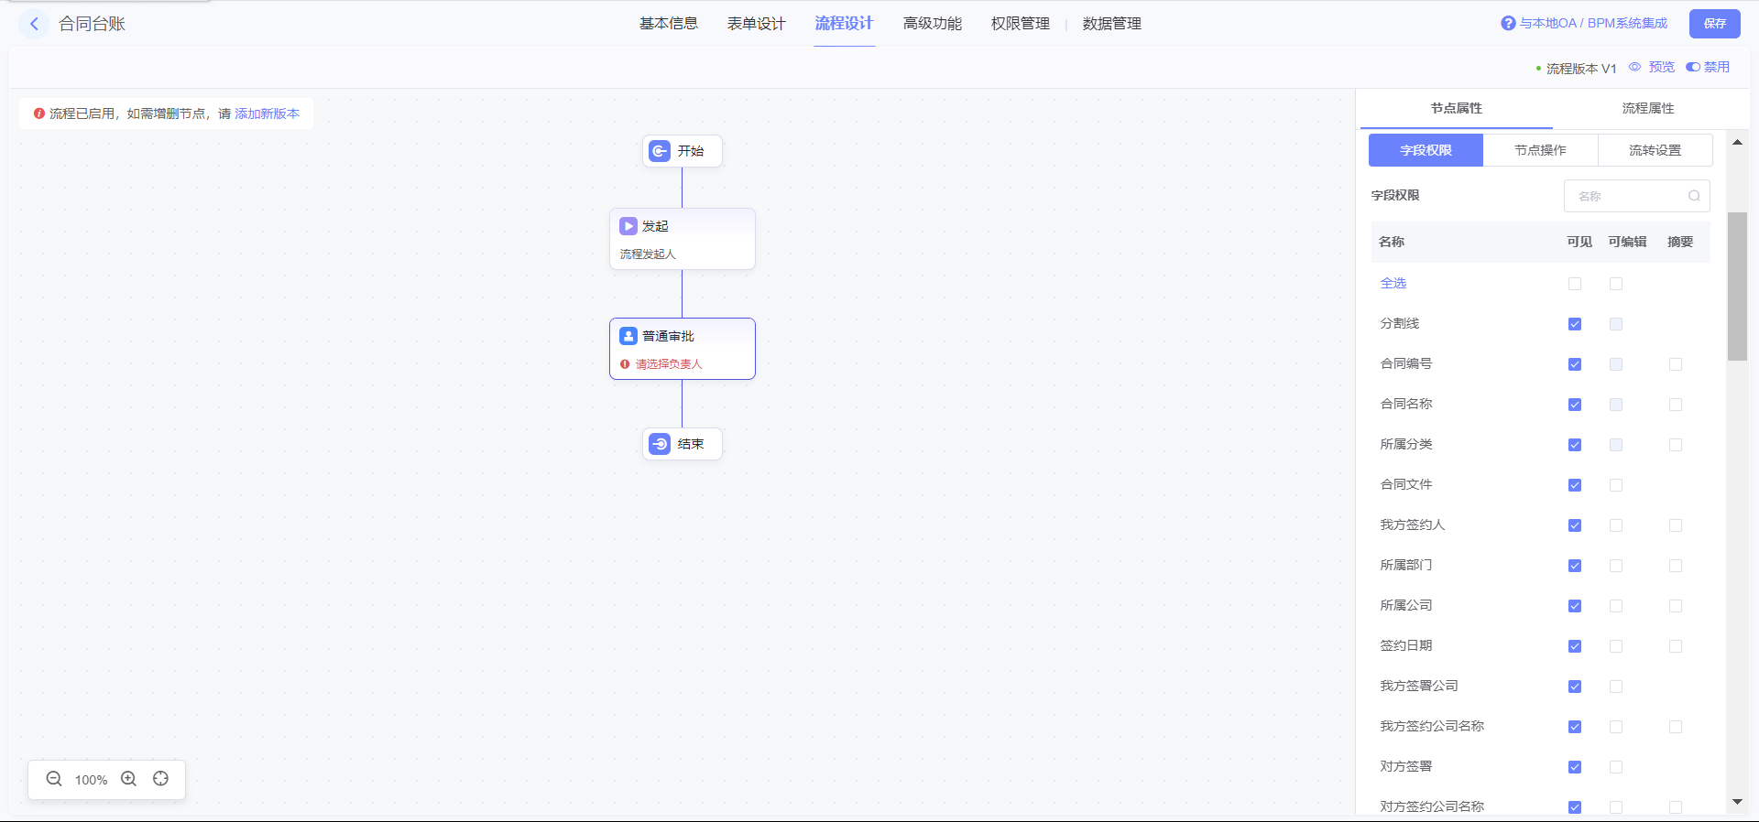Image resolution: width=1759 pixels, height=822 pixels.
Task: Click the zoom in magnifier icon
Action: [x=129, y=779]
